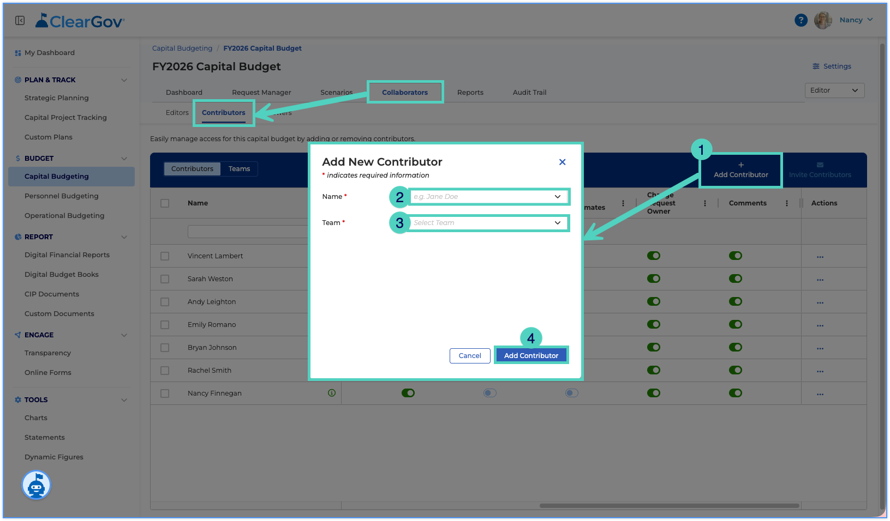890x521 pixels.
Task: Click the Tools gear icon
Action: [18, 399]
